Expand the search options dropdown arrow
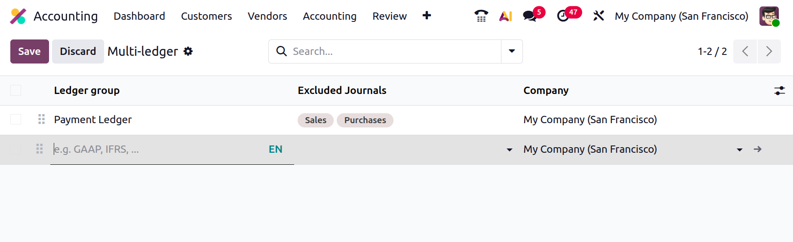This screenshot has height=242, width=793. (512, 51)
